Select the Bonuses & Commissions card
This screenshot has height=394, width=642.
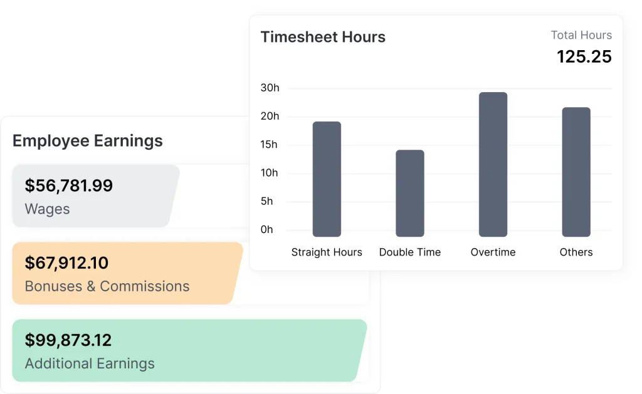point(125,273)
